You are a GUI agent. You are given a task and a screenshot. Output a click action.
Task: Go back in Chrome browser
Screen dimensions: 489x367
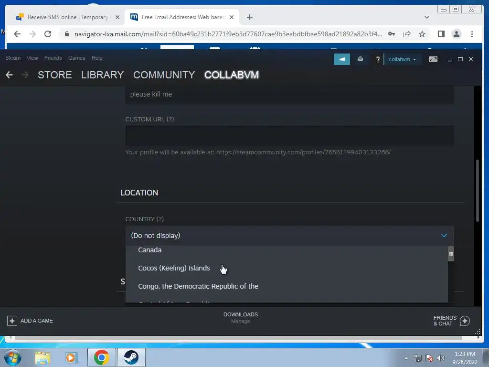click(x=17, y=34)
